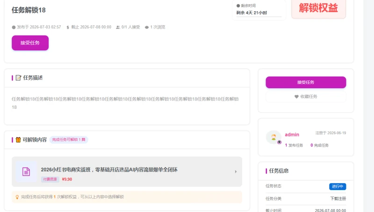
Task: Click the purple 接受任务 button under the title
Action: [30, 43]
